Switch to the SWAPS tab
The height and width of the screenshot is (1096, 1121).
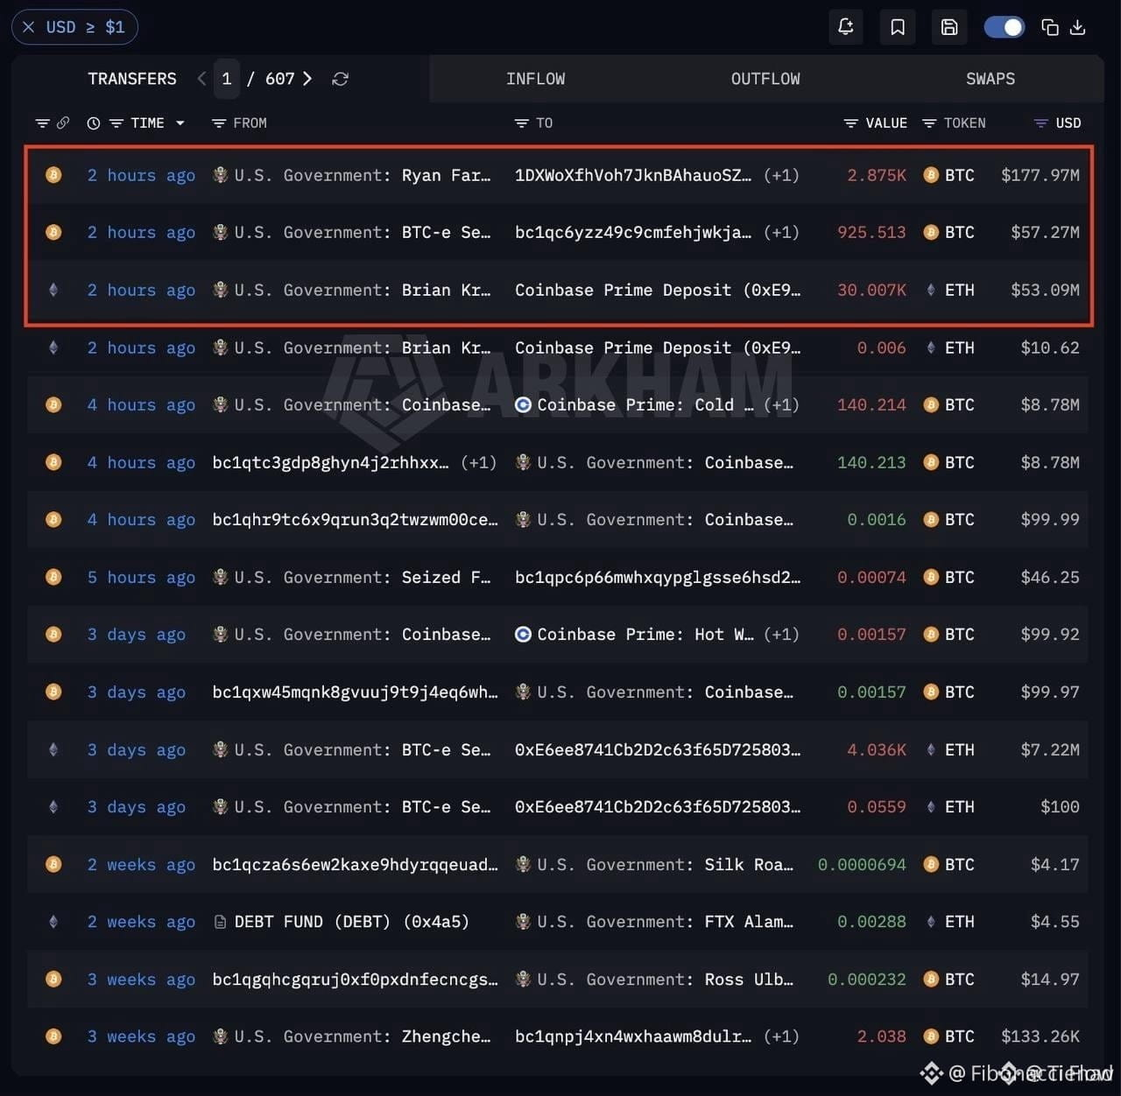[991, 79]
